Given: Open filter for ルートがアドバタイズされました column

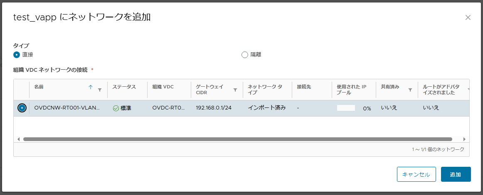Looking at the screenshot, I should click(468, 90).
